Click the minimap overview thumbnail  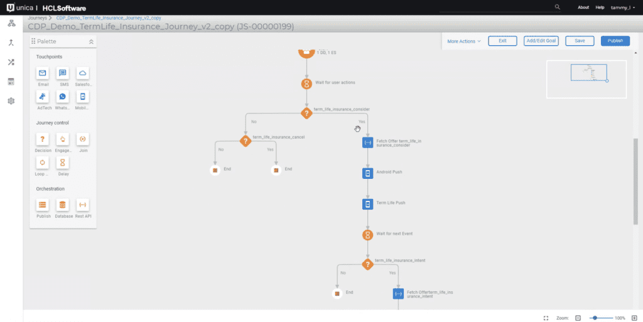[x=586, y=79]
